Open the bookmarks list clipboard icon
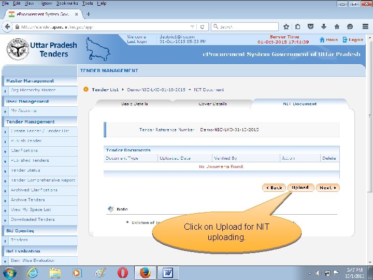The width and height of the screenshot is (373, 280). tap(297, 26)
